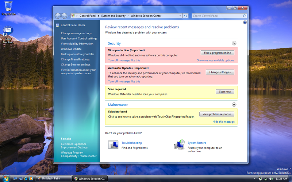The height and width of the screenshot is (182, 292).
Task: Open Customer Experience Improvement Settings link
Action: [x=74, y=146]
